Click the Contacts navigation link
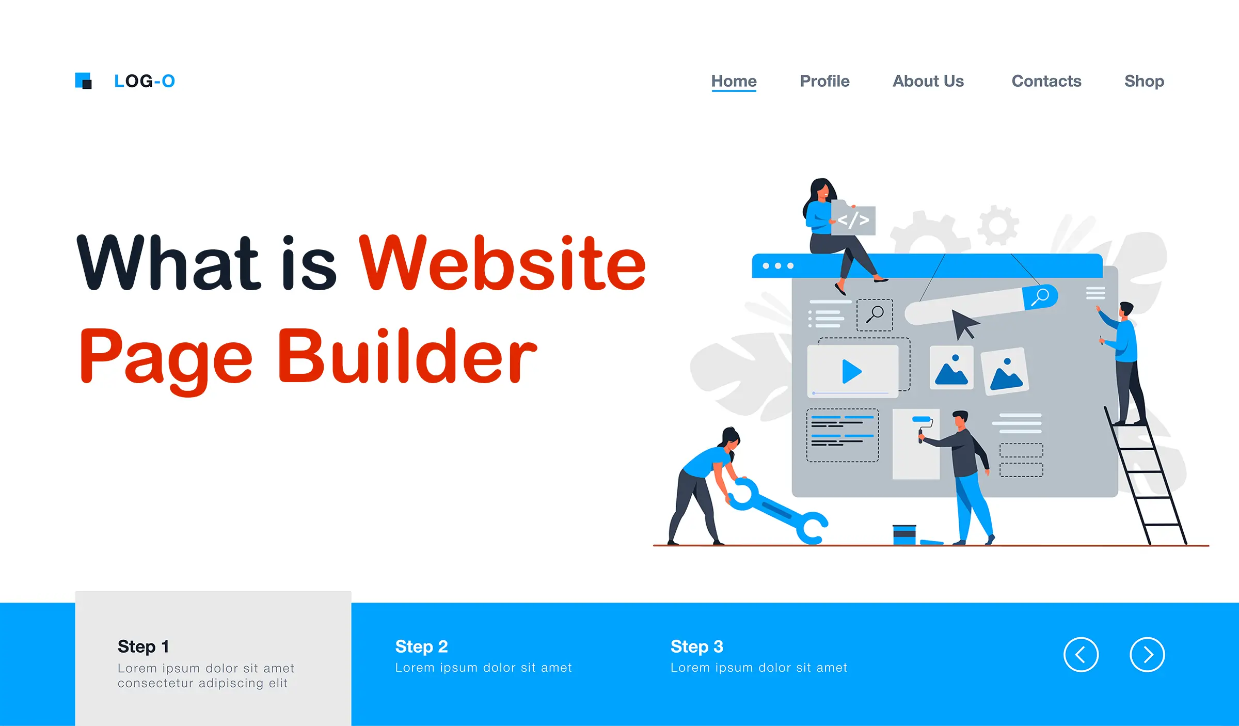The width and height of the screenshot is (1239, 726). (x=1045, y=81)
